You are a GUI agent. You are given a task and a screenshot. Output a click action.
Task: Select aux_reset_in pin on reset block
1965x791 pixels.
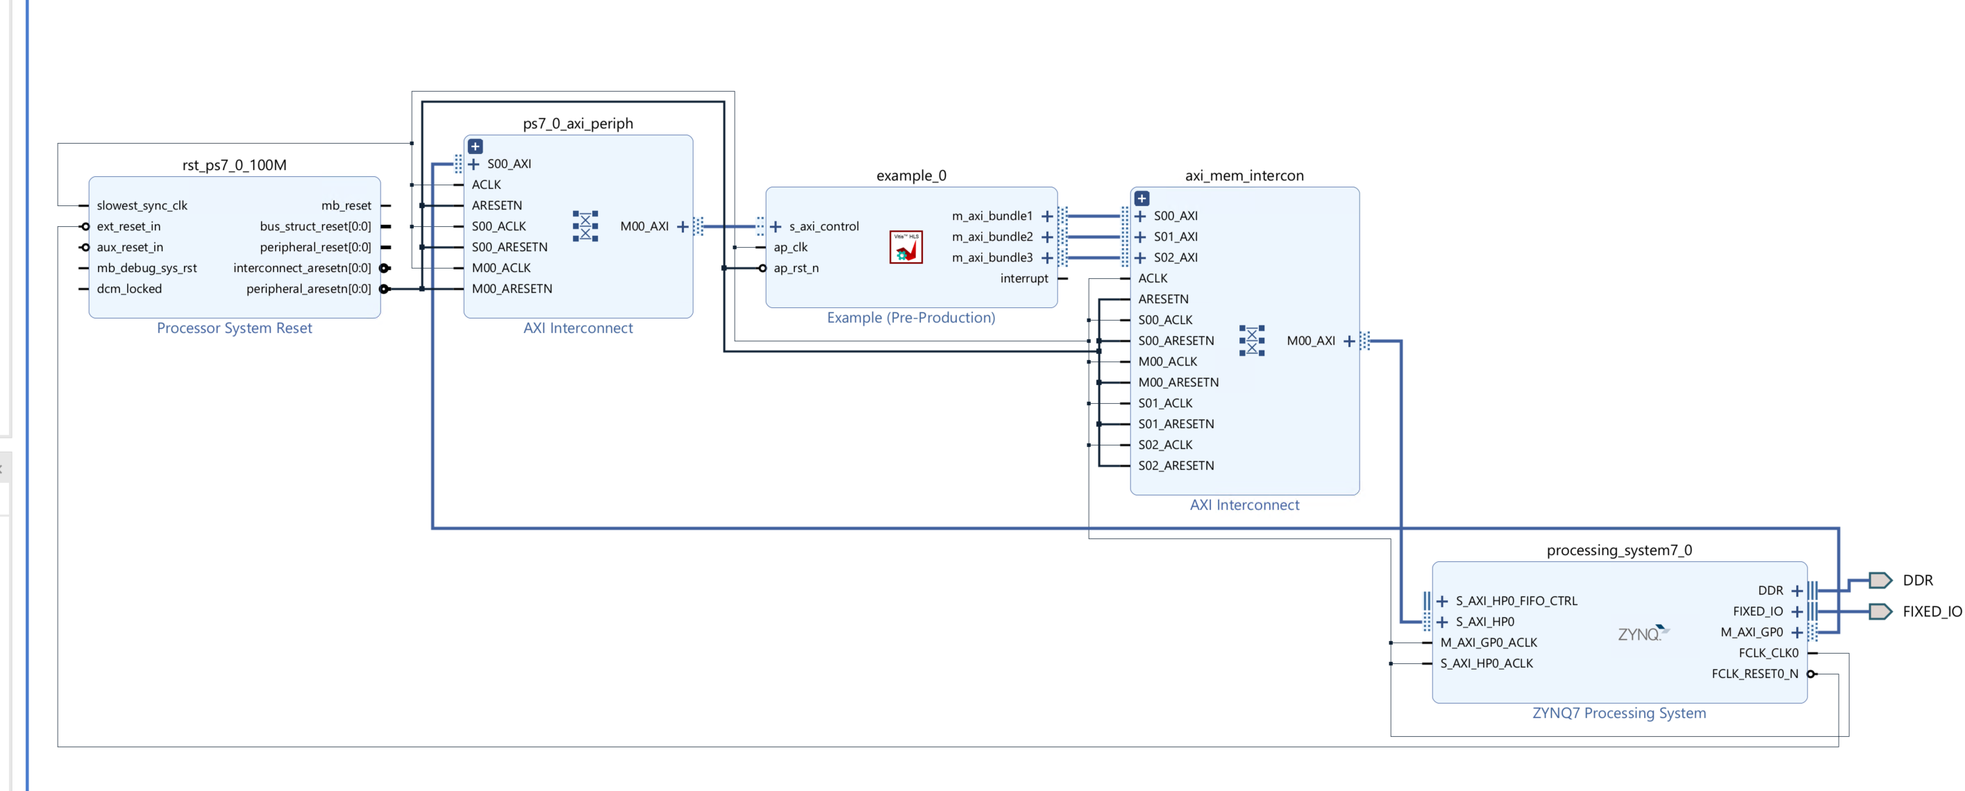click(x=130, y=247)
